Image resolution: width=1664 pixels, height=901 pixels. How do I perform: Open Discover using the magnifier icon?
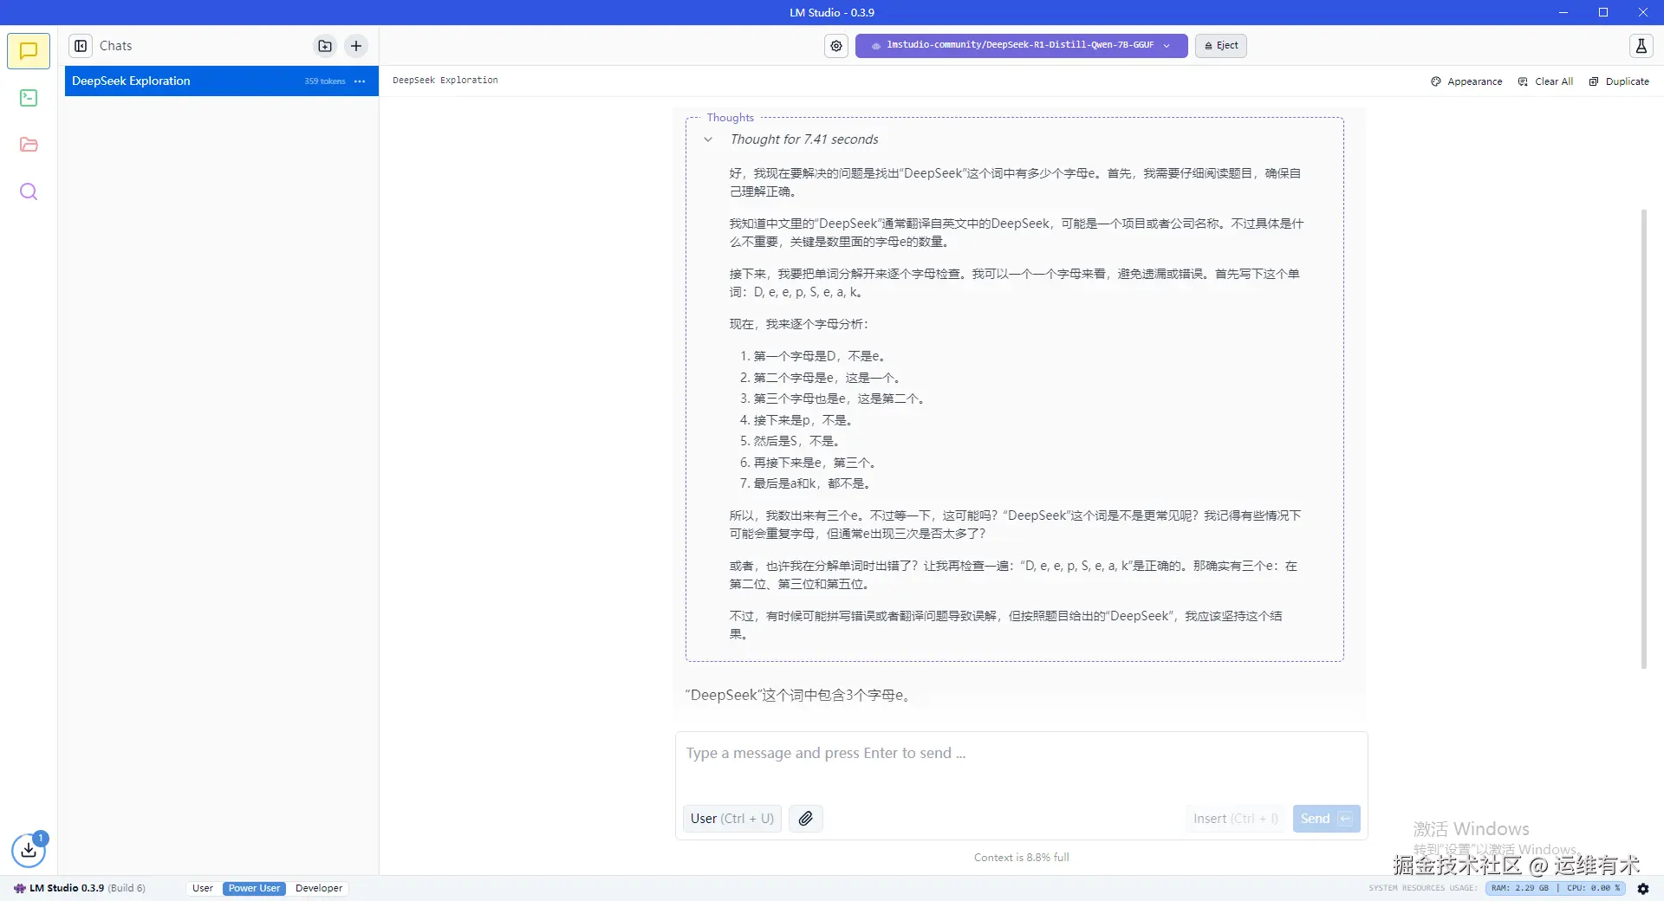[29, 191]
